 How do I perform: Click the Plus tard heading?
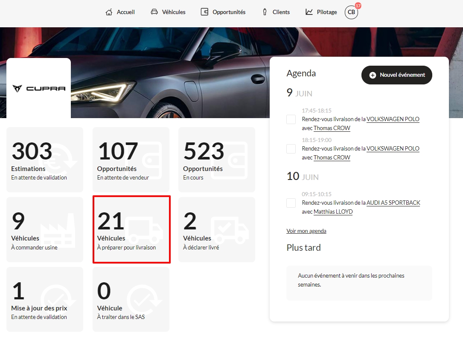pos(303,248)
